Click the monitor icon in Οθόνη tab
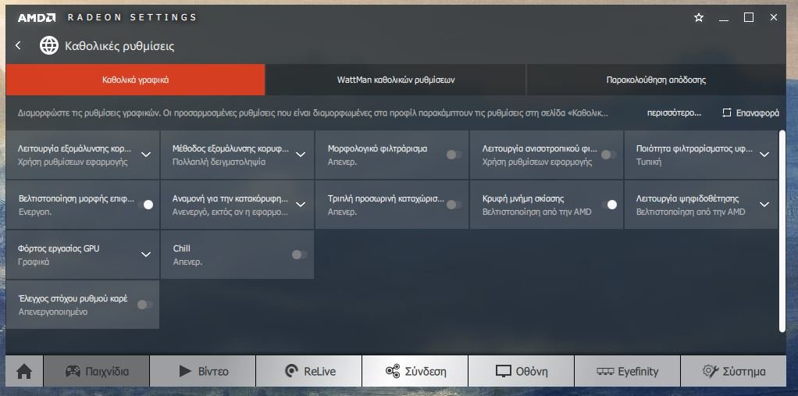This screenshot has height=396, width=798. (504, 372)
